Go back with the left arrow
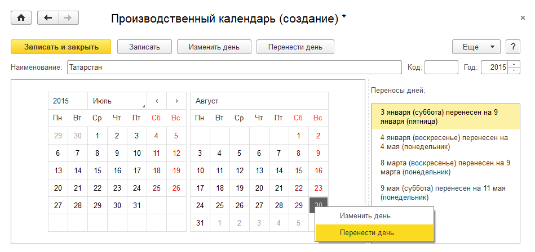Viewport: 535px width, 252px height. (x=48, y=19)
